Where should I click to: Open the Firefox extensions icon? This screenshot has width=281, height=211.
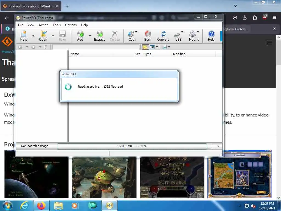click(255, 18)
